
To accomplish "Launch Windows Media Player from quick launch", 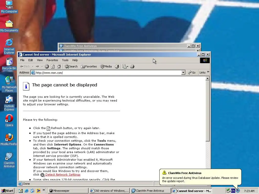I will 38,191.
